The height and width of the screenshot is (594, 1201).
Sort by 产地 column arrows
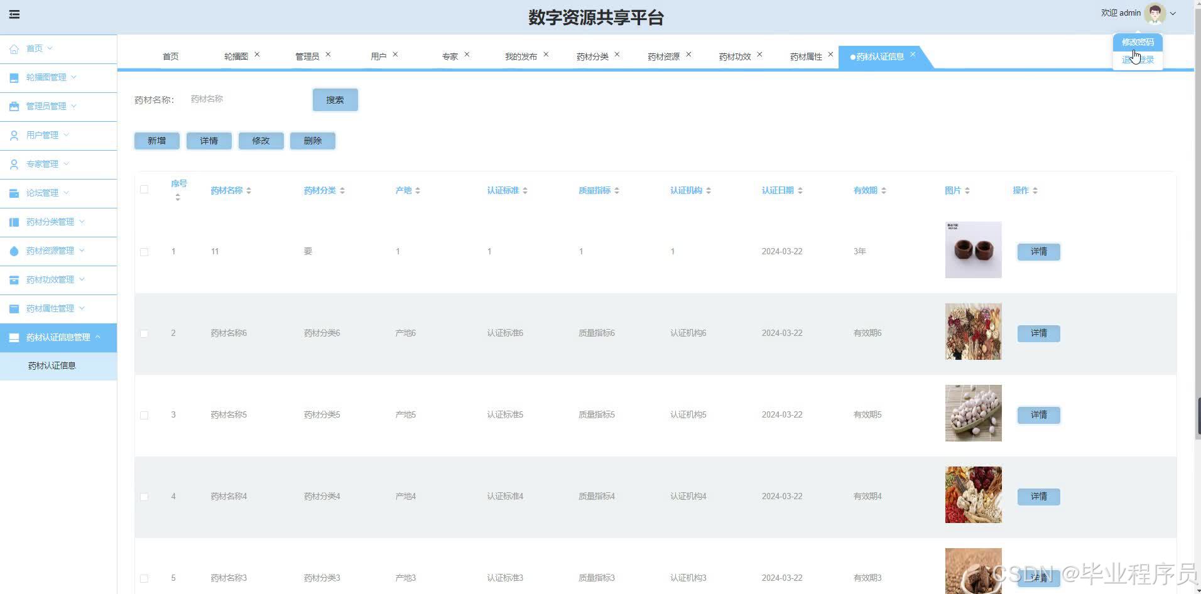pos(418,191)
